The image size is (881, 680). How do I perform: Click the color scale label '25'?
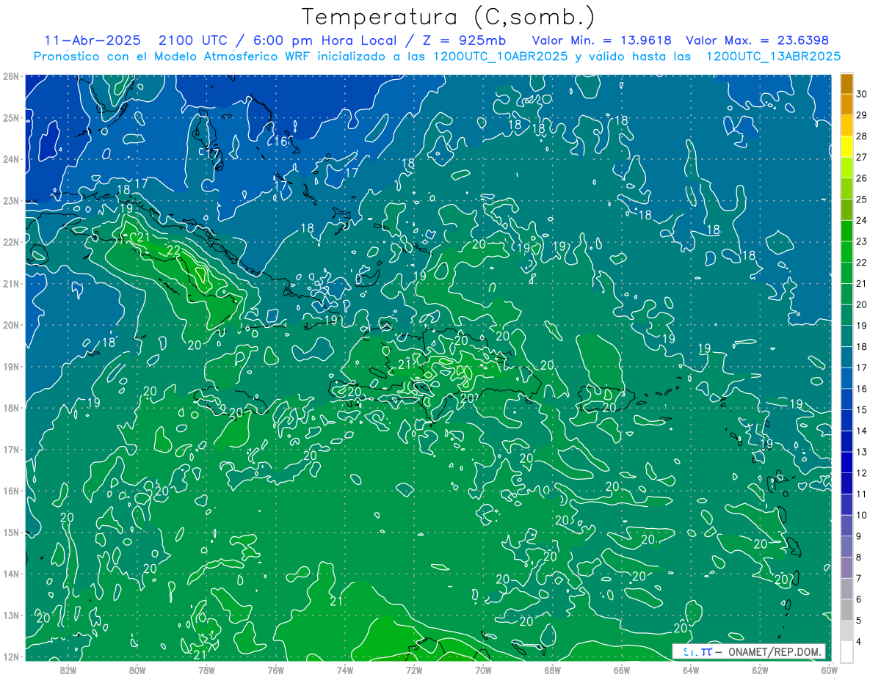pyautogui.click(x=862, y=199)
